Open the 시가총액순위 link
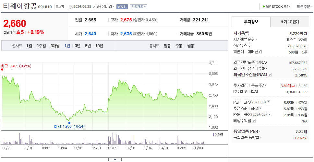 click(x=244, y=40)
